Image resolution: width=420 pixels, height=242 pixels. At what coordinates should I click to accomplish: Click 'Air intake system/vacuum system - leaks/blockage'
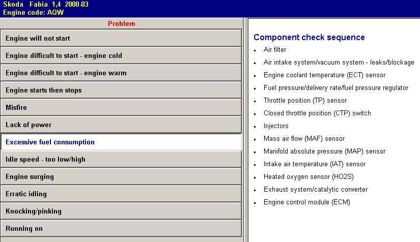pos(339,63)
